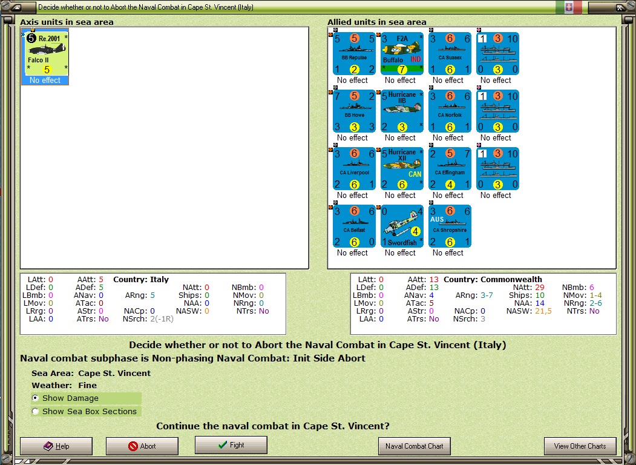This screenshot has height=465, width=636.
Task: Click the Commonwealth Ships value 10
Action: pyautogui.click(x=540, y=295)
